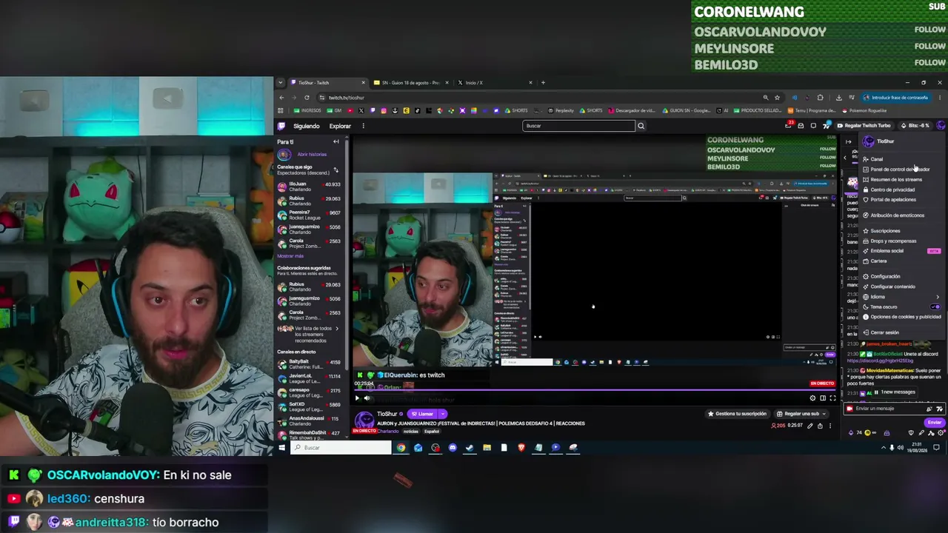
Task: Click the Twitch Buscar search field
Action: (578, 126)
